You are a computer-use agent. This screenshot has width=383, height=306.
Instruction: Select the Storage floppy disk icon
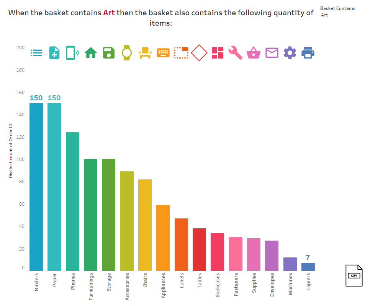pos(108,53)
